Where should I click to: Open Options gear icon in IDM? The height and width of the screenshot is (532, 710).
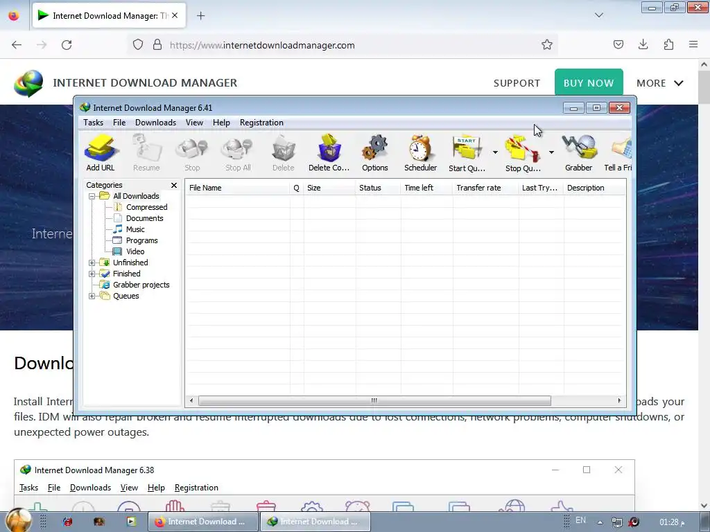click(375, 153)
